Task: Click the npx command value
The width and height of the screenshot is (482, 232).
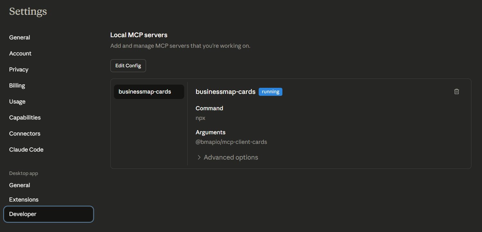Action: [201, 118]
